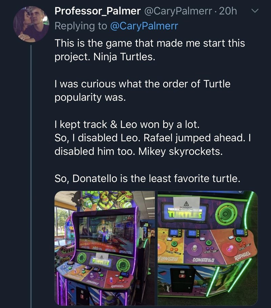Open the right control panel photo
The width and height of the screenshot is (271, 308).
coord(207,248)
